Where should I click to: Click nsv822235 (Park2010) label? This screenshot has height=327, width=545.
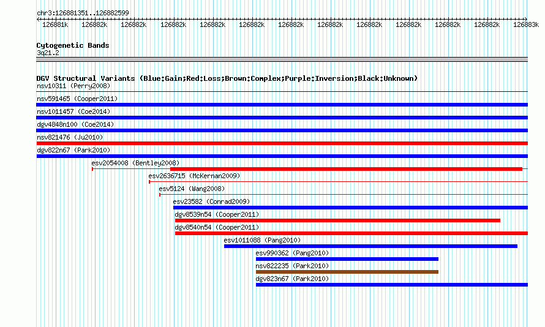pos(292,266)
